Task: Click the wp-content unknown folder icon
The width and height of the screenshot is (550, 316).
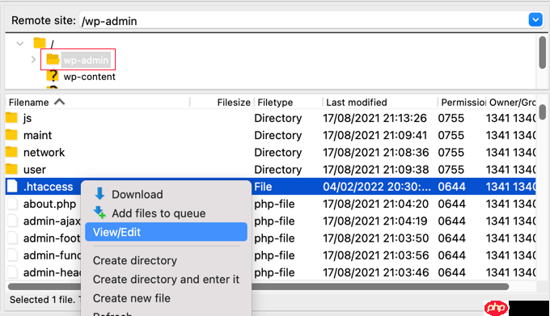Action: 53,76
